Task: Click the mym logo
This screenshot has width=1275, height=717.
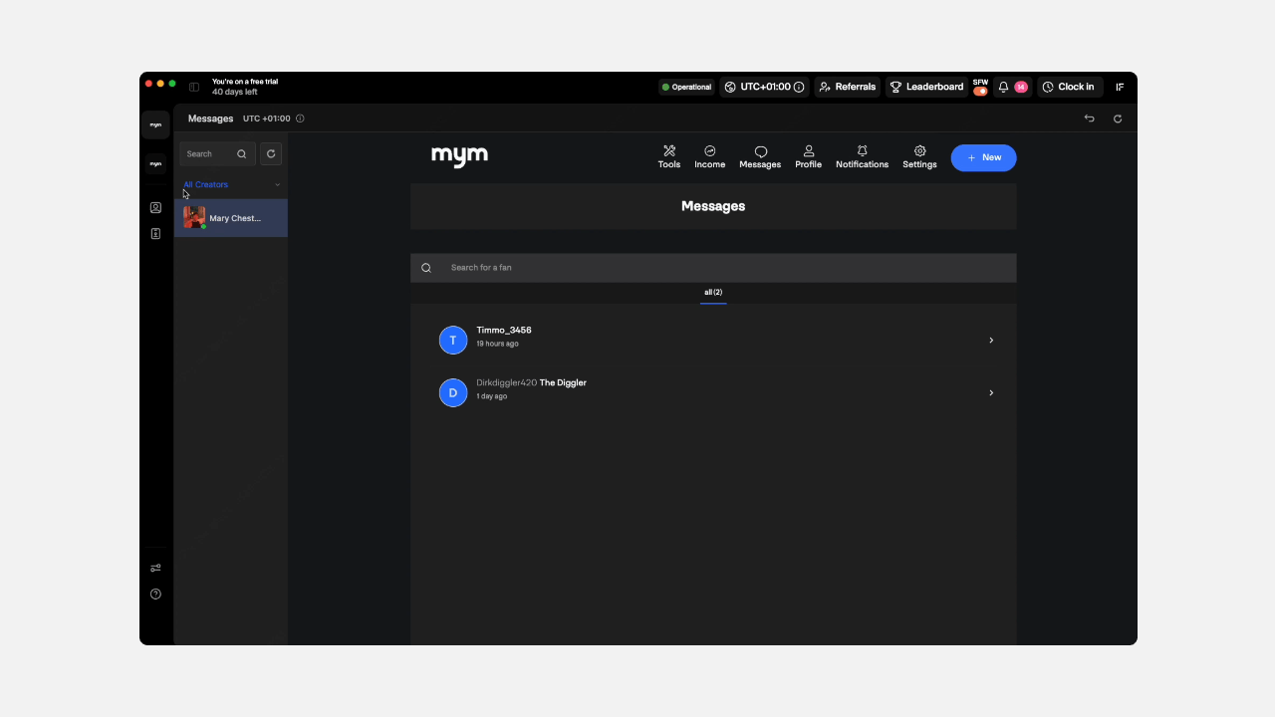Action: [459, 156]
